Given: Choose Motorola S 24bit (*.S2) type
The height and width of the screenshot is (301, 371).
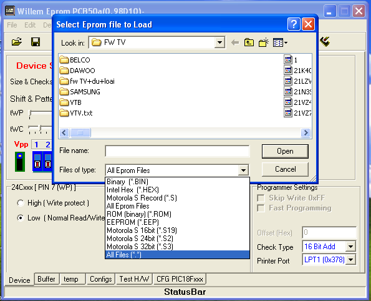Looking at the screenshot, I should pos(177,239).
